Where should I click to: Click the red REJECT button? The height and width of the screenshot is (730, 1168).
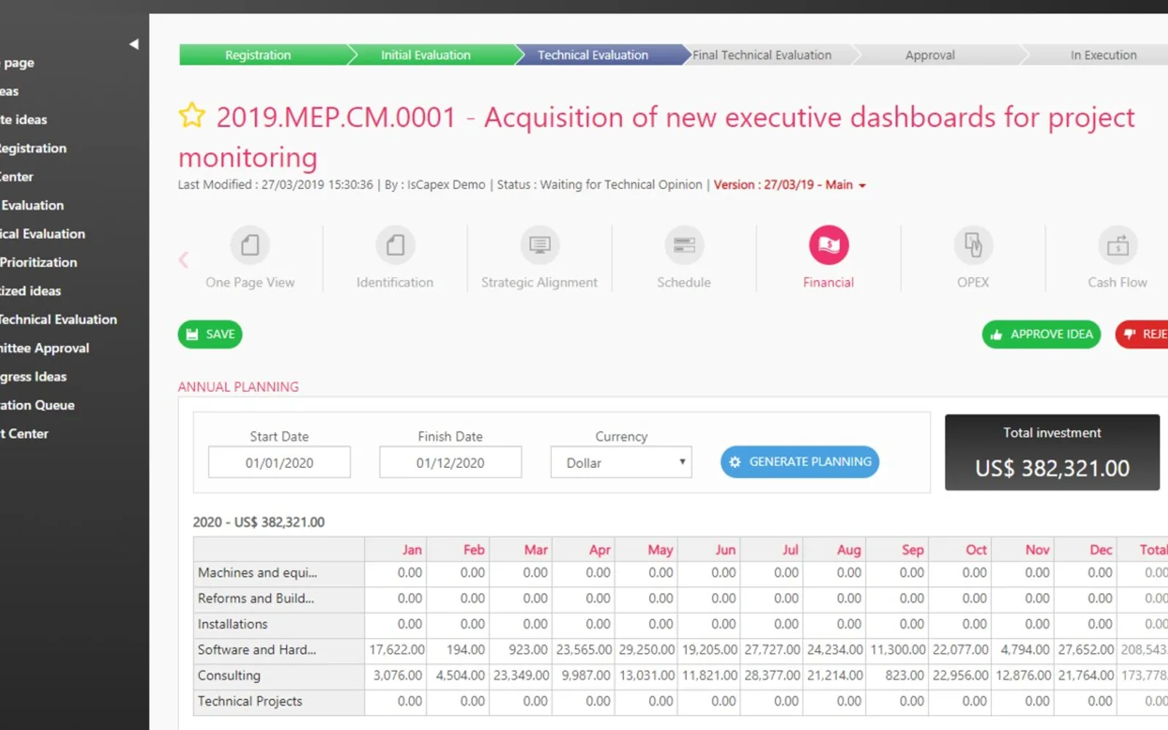pos(1142,334)
